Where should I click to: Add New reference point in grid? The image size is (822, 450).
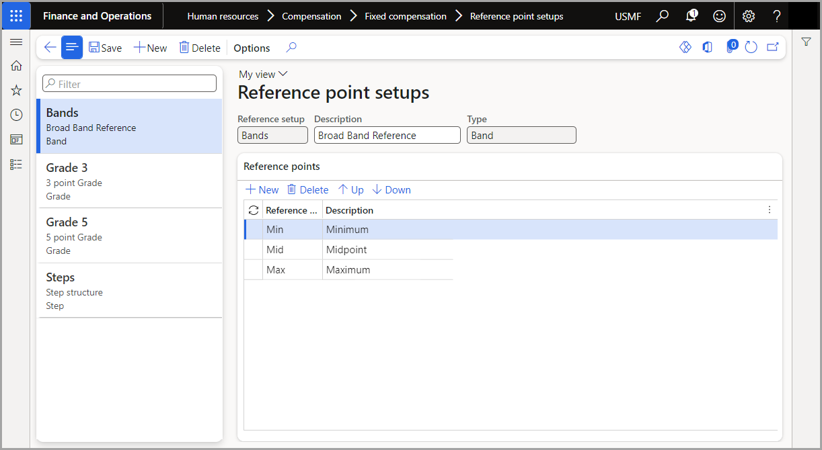[262, 189]
